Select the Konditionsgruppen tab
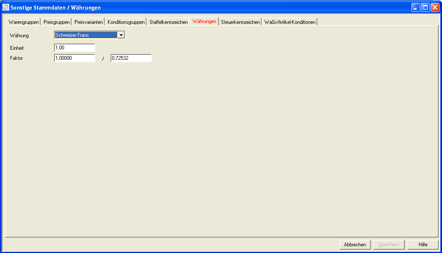Screen dimensions: 442x253 coord(126,22)
